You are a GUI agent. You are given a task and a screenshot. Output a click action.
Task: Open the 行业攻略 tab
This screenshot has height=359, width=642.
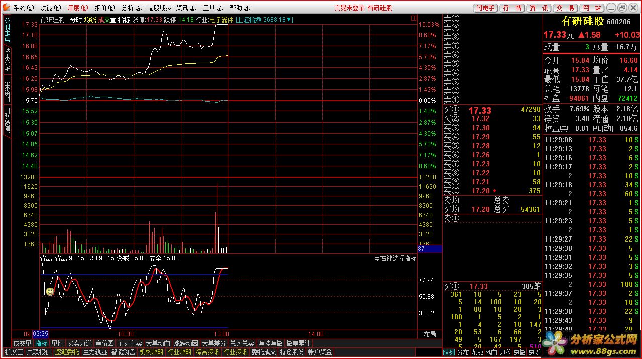pyautogui.click(x=179, y=352)
